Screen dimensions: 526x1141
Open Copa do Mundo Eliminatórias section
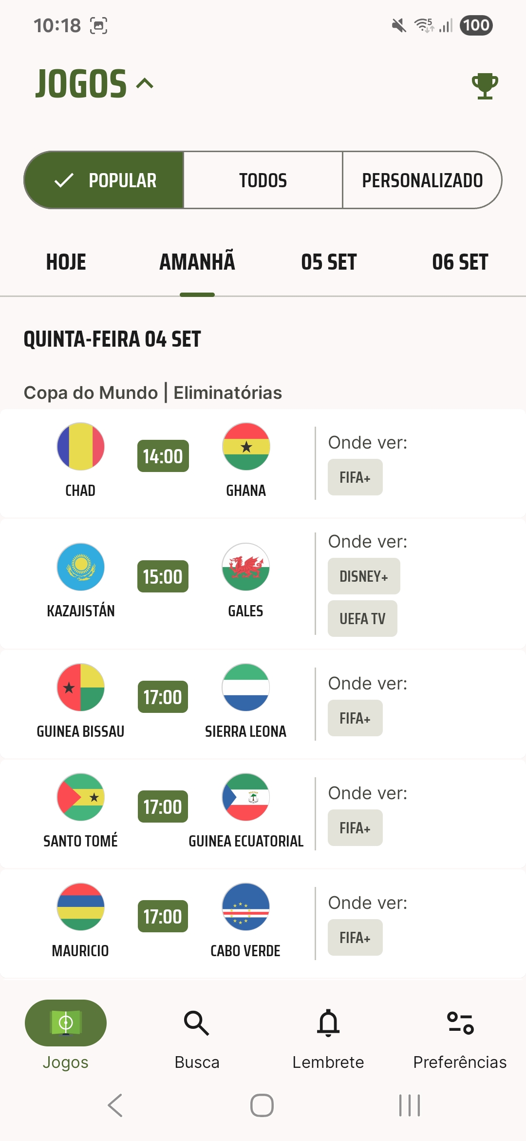(153, 393)
